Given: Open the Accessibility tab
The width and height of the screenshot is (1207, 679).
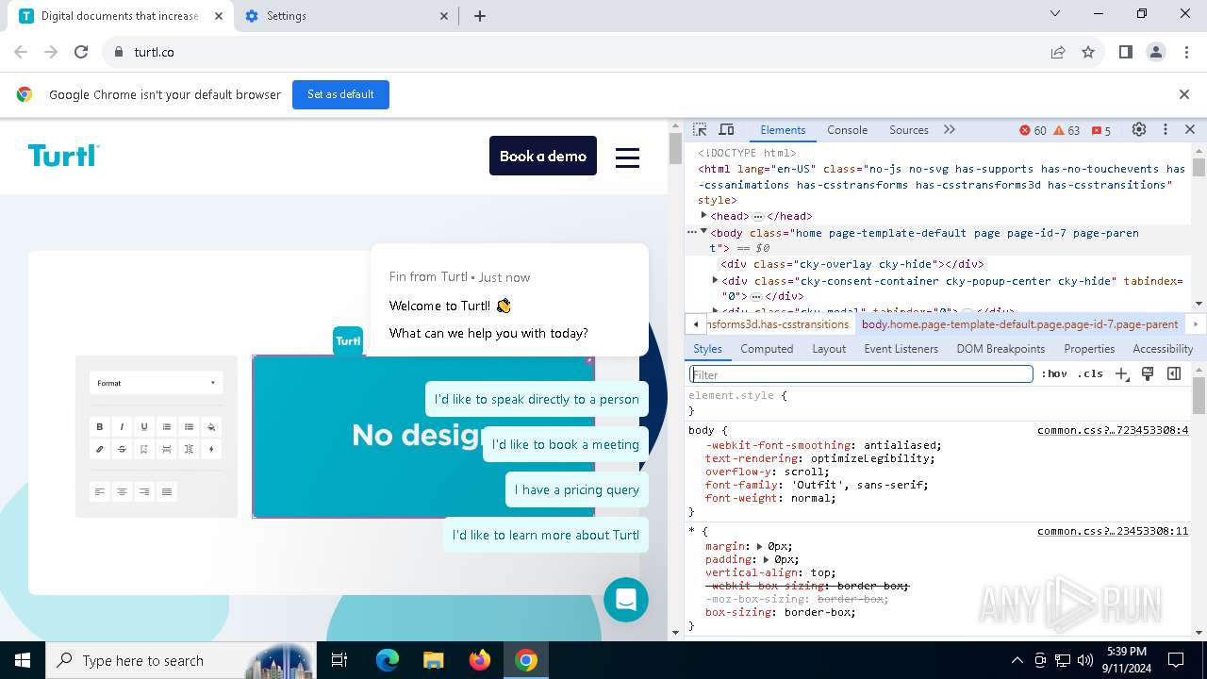Looking at the screenshot, I should click(x=1163, y=349).
